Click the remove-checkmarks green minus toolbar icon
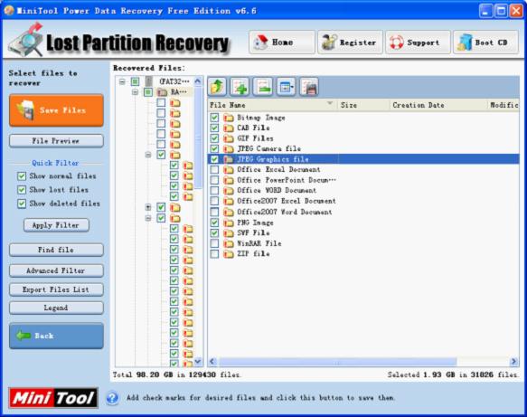527x417 pixels. [x=263, y=87]
